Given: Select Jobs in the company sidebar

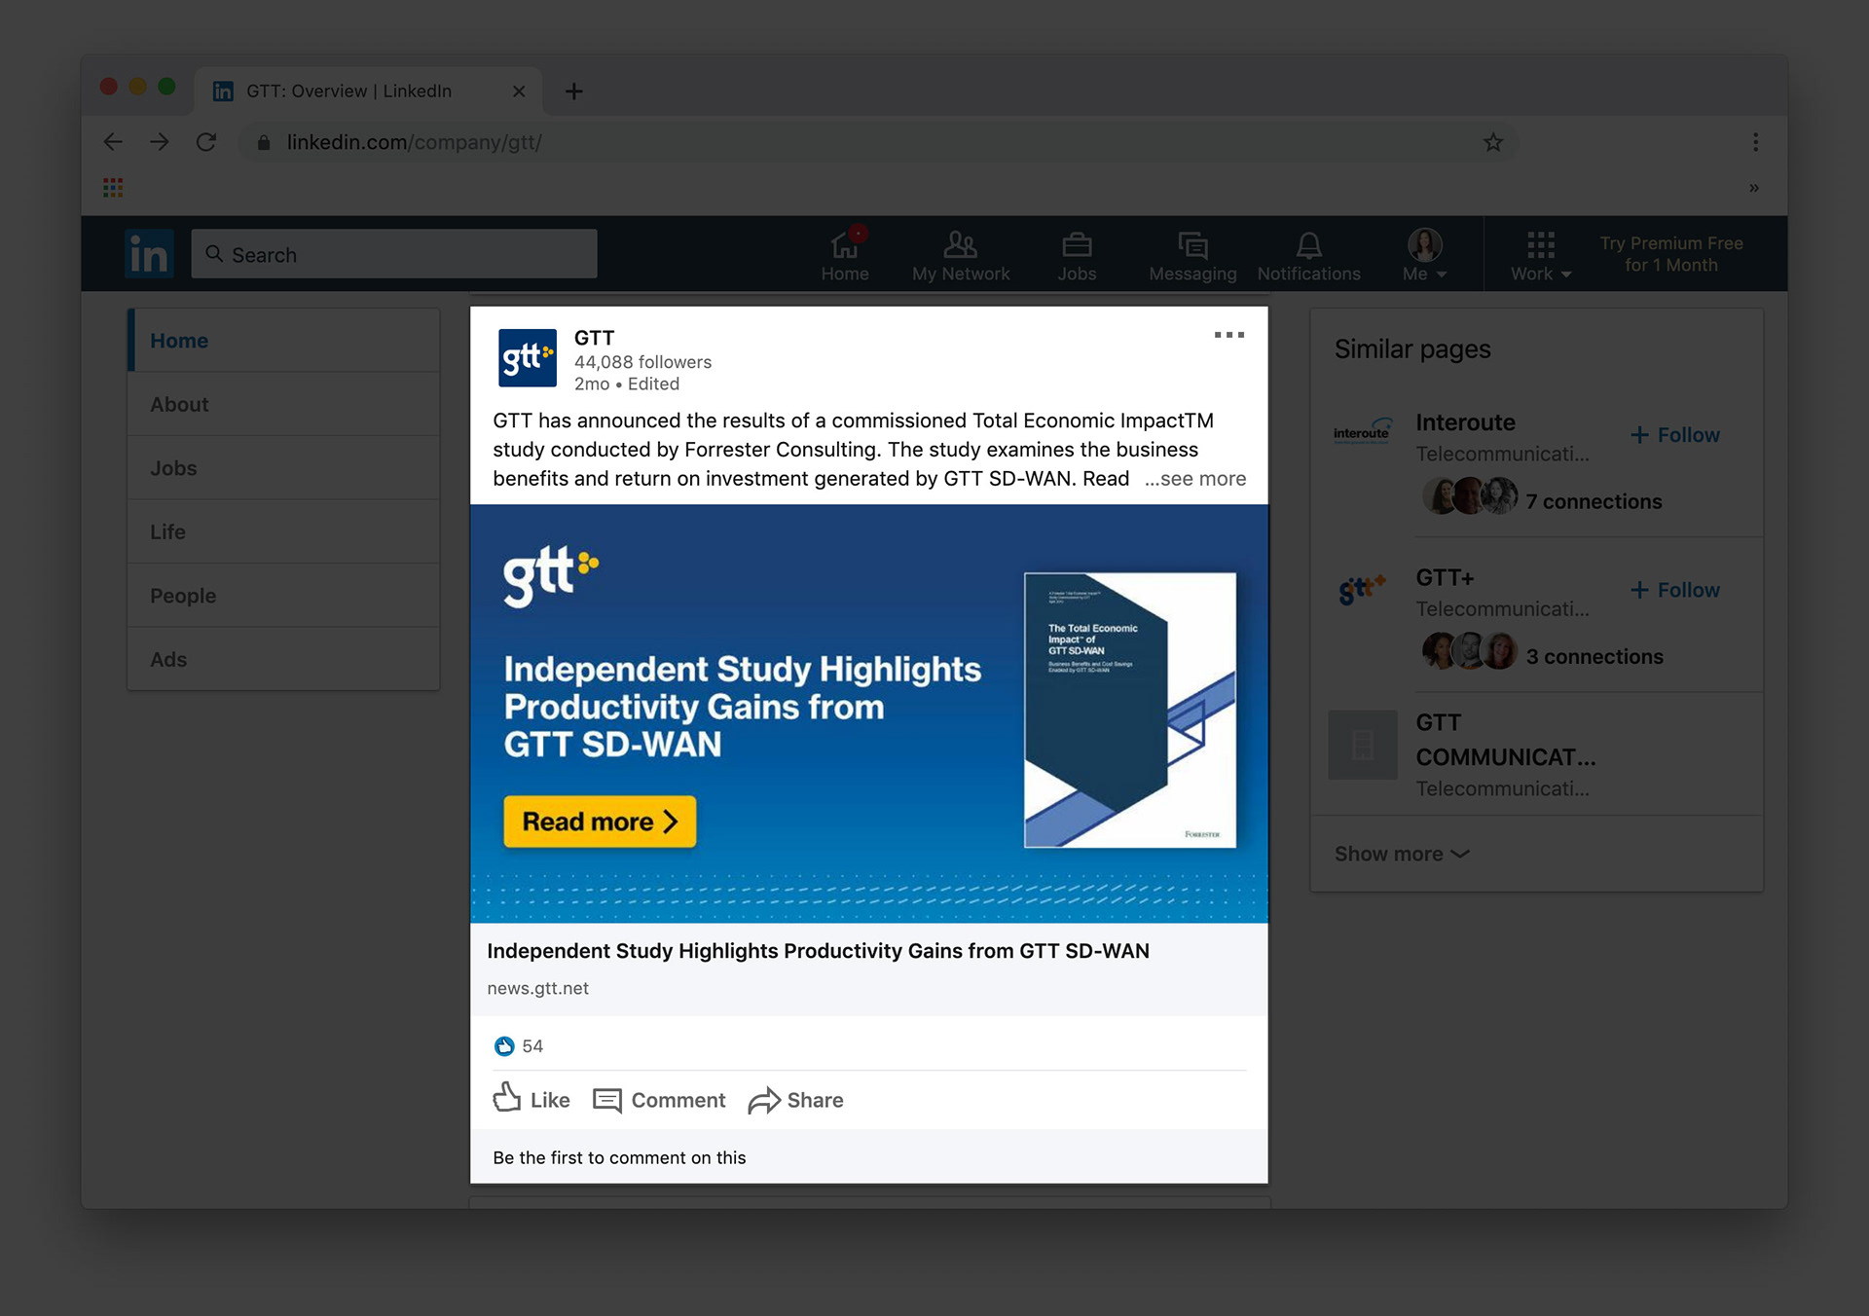Looking at the screenshot, I should [283, 468].
